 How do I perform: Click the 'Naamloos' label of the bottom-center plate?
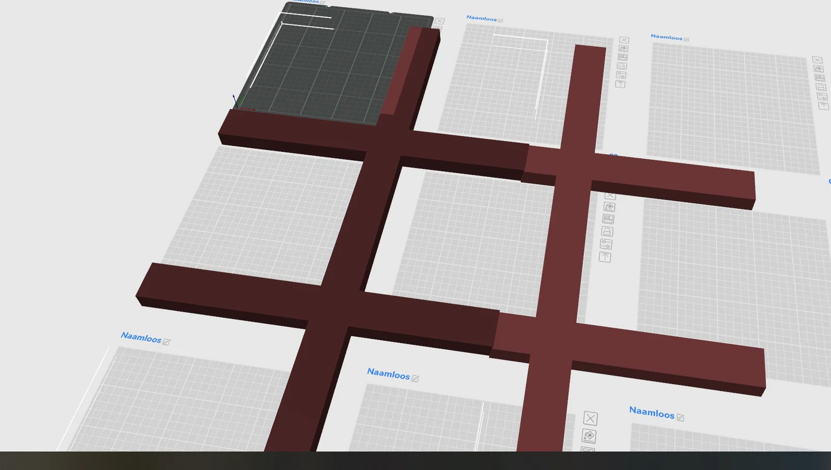click(388, 374)
